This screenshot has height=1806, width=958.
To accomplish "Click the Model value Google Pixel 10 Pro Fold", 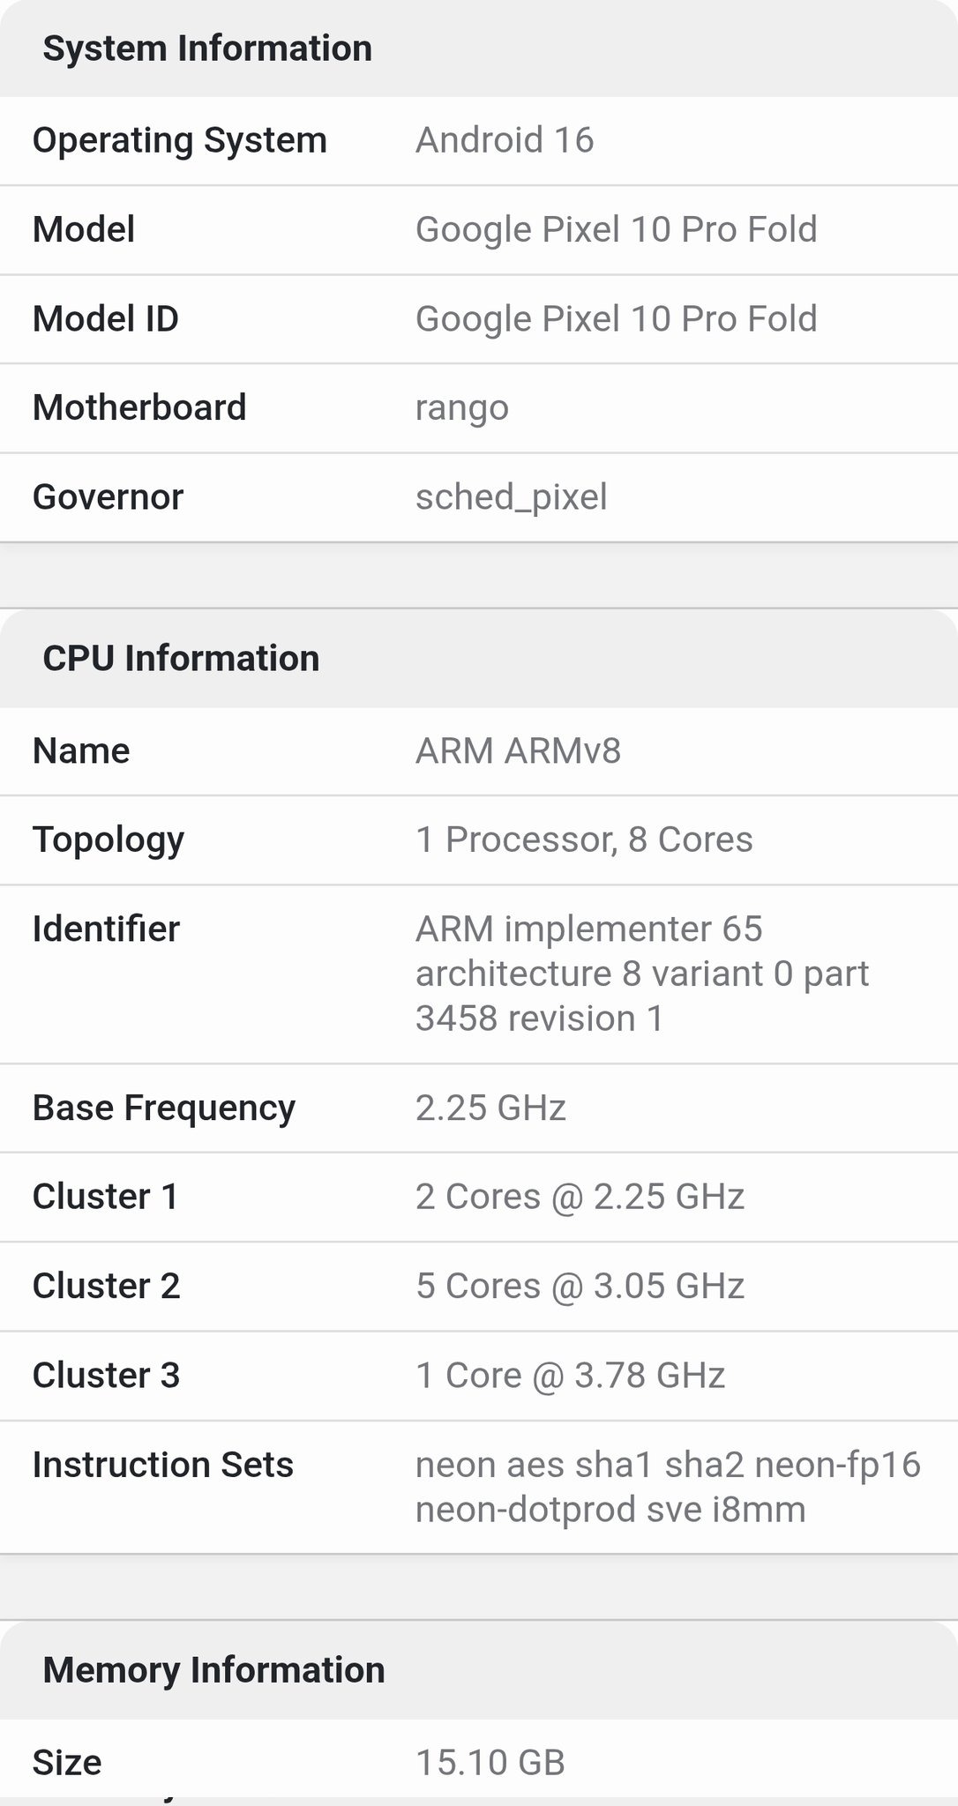I will pos(616,229).
